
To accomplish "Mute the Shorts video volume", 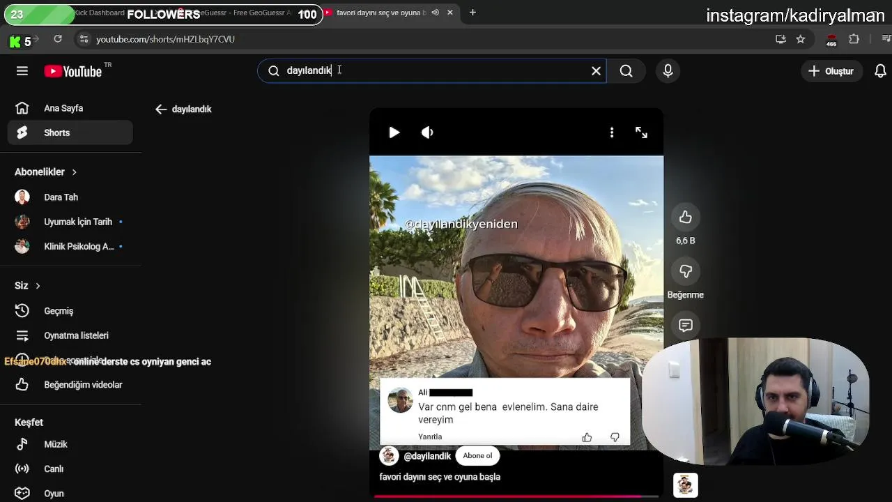I will pyautogui.click(x=427, y=132).
